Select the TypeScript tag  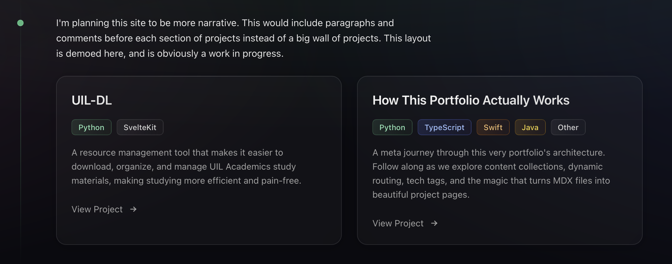coord(444,127)
